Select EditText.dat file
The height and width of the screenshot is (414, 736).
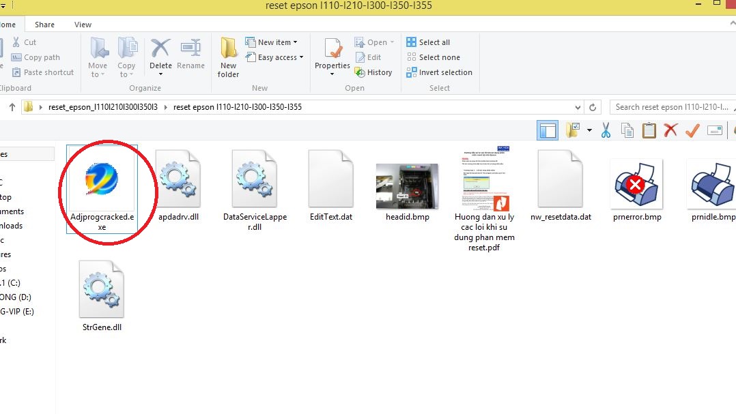point(331,186)
